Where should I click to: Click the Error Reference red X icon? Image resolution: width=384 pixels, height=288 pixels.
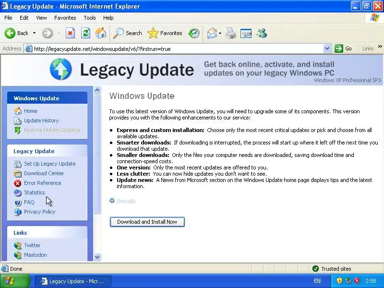coord(18,183)
